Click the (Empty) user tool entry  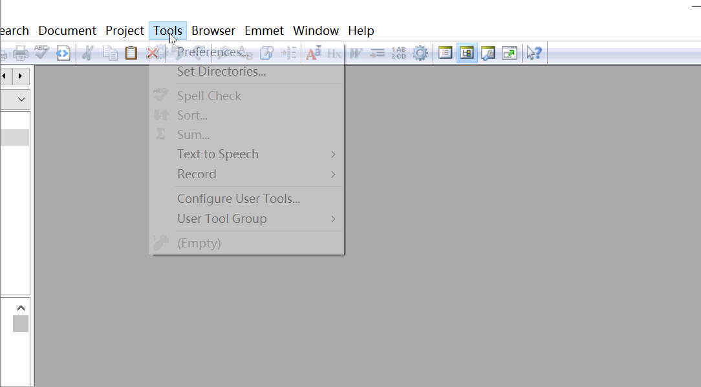[x=247, y=243]
